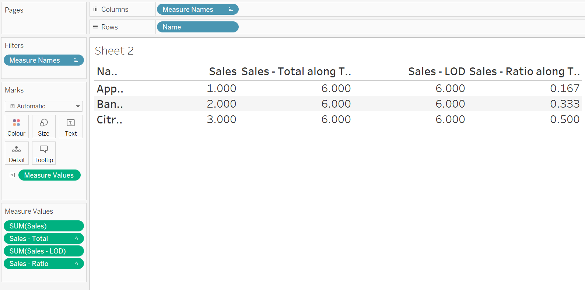Screen dimensions: 585x290
Task: Click the delta icon on Sales - Total pill
Action: click(76, 239)
